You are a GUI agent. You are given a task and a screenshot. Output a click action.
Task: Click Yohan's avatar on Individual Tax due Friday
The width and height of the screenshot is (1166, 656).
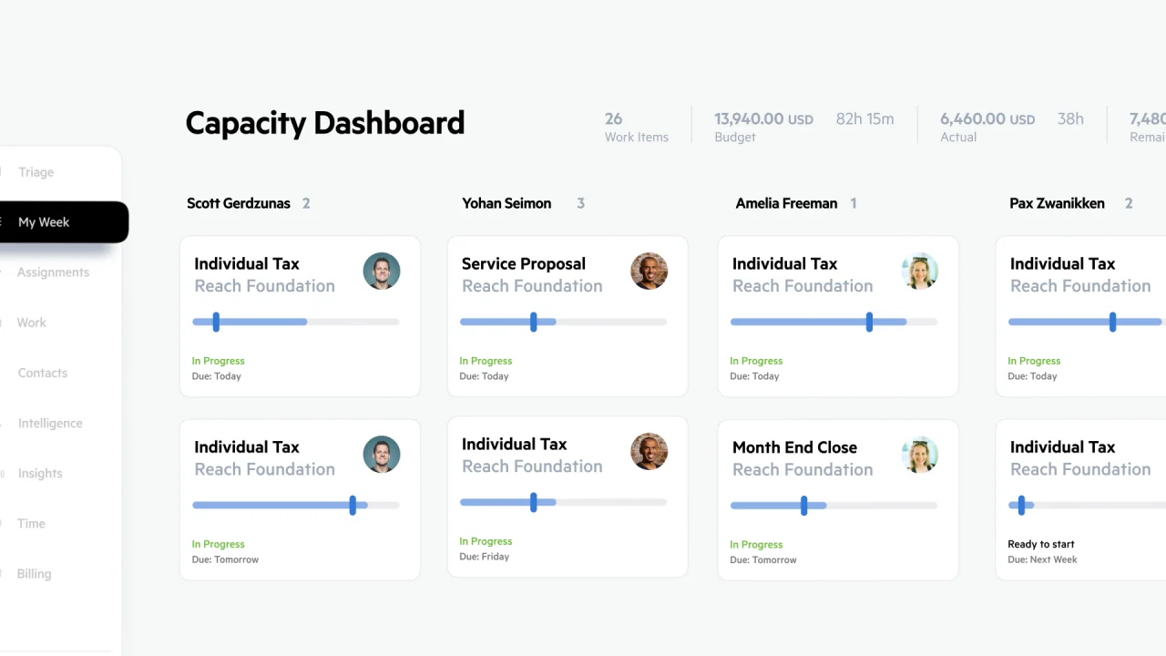649,452
